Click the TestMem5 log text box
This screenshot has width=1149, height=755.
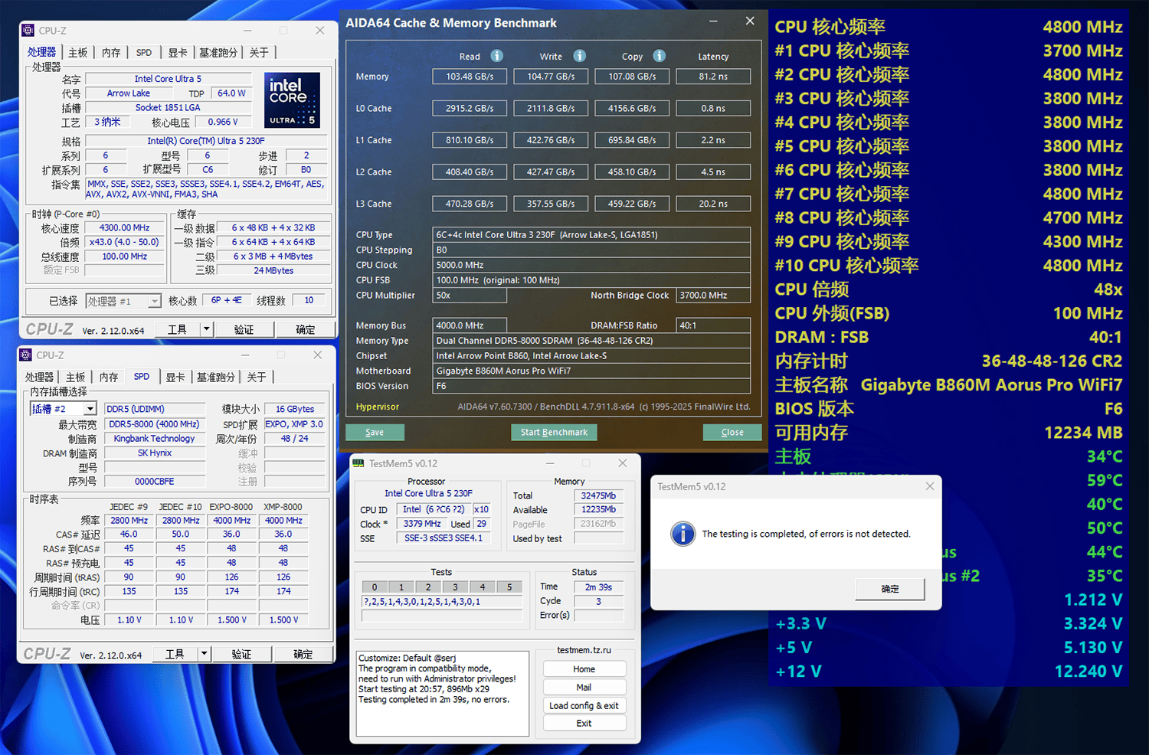(443, 694)
